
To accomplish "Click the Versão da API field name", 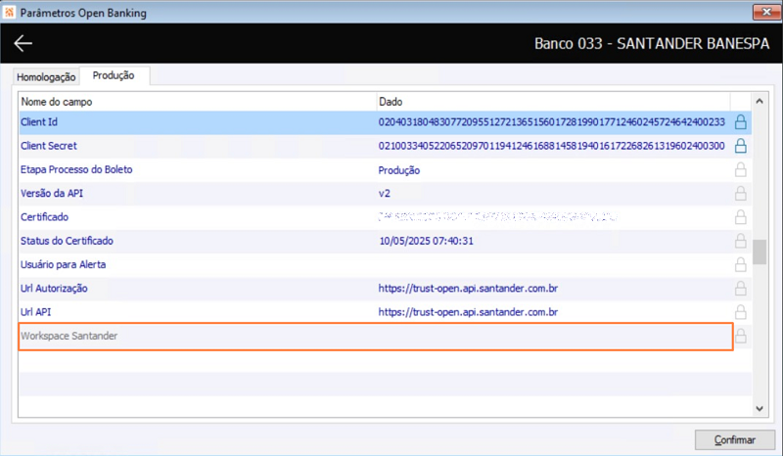I will coord(52,194).
